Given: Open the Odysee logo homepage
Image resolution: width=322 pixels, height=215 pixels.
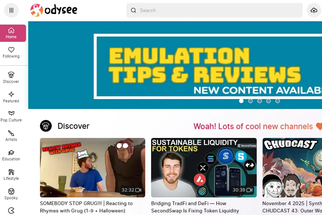Looking at the screenshot, I should point(54,10).
